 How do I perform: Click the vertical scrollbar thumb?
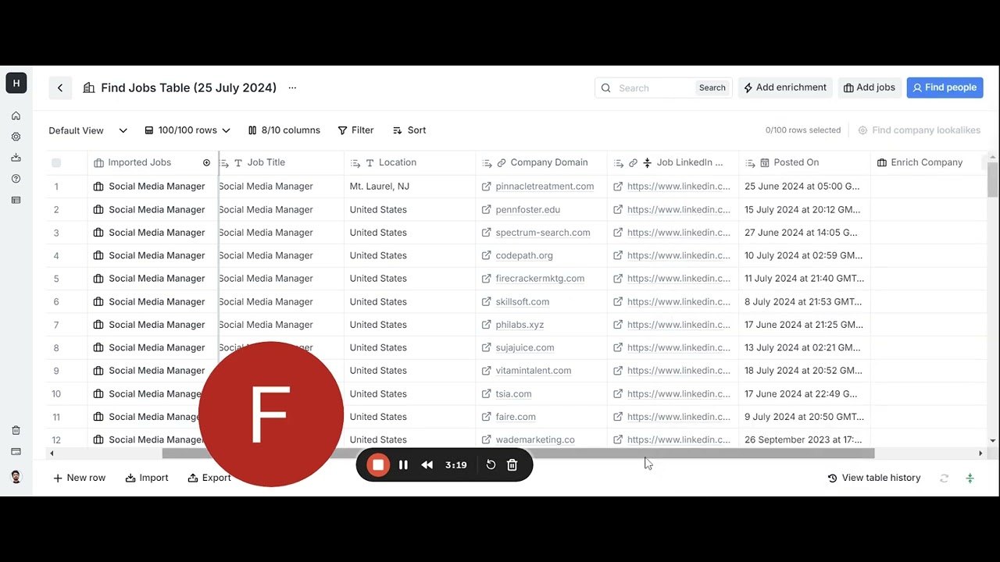click(x=992, y=180)
